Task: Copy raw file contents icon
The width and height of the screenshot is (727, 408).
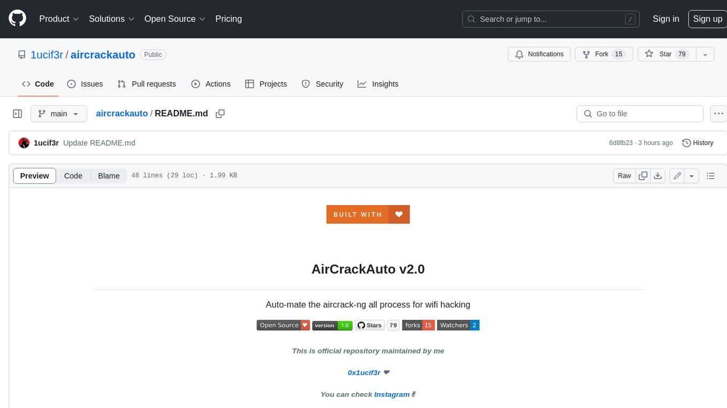Action: click(643, 176)
